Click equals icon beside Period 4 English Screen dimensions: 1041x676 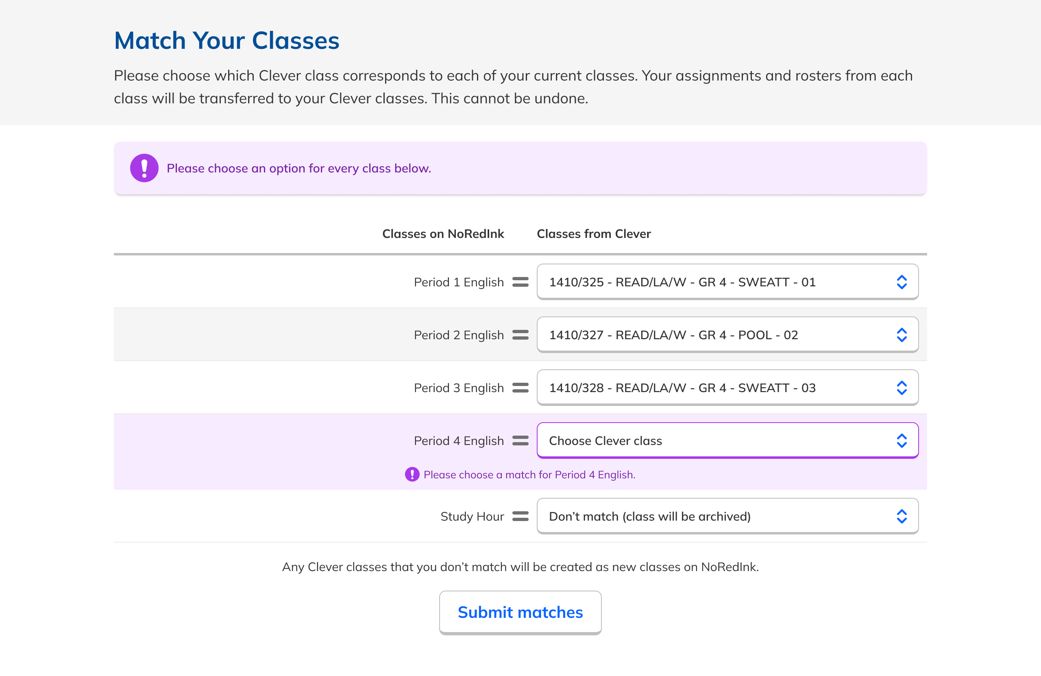(520, 440)
